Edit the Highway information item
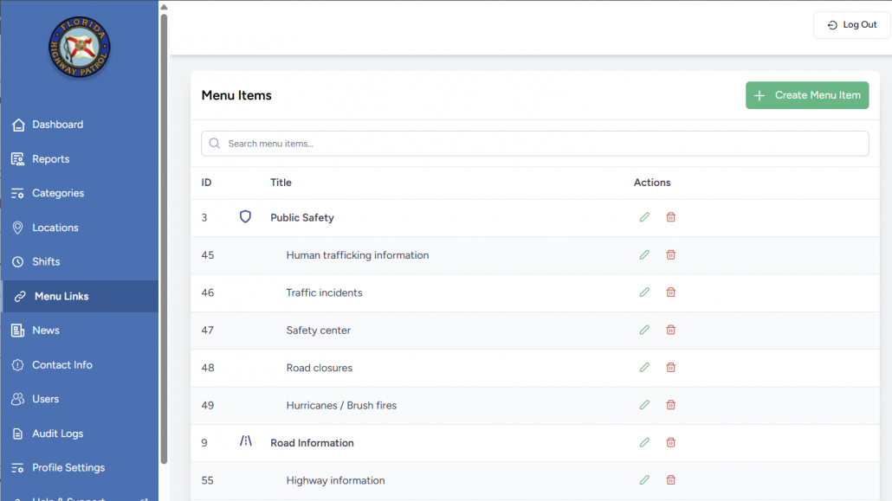The image size is (892, 501). pyautogui.click(x=644, y=480)
